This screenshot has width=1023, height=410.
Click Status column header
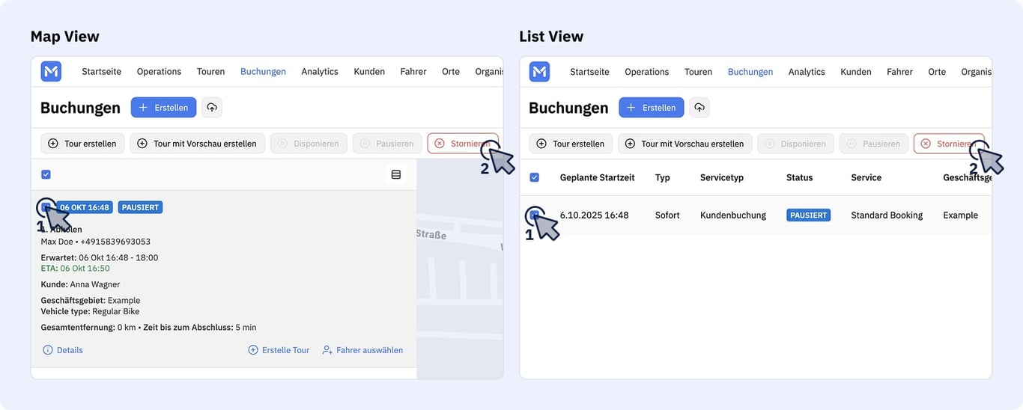[799, 177]
